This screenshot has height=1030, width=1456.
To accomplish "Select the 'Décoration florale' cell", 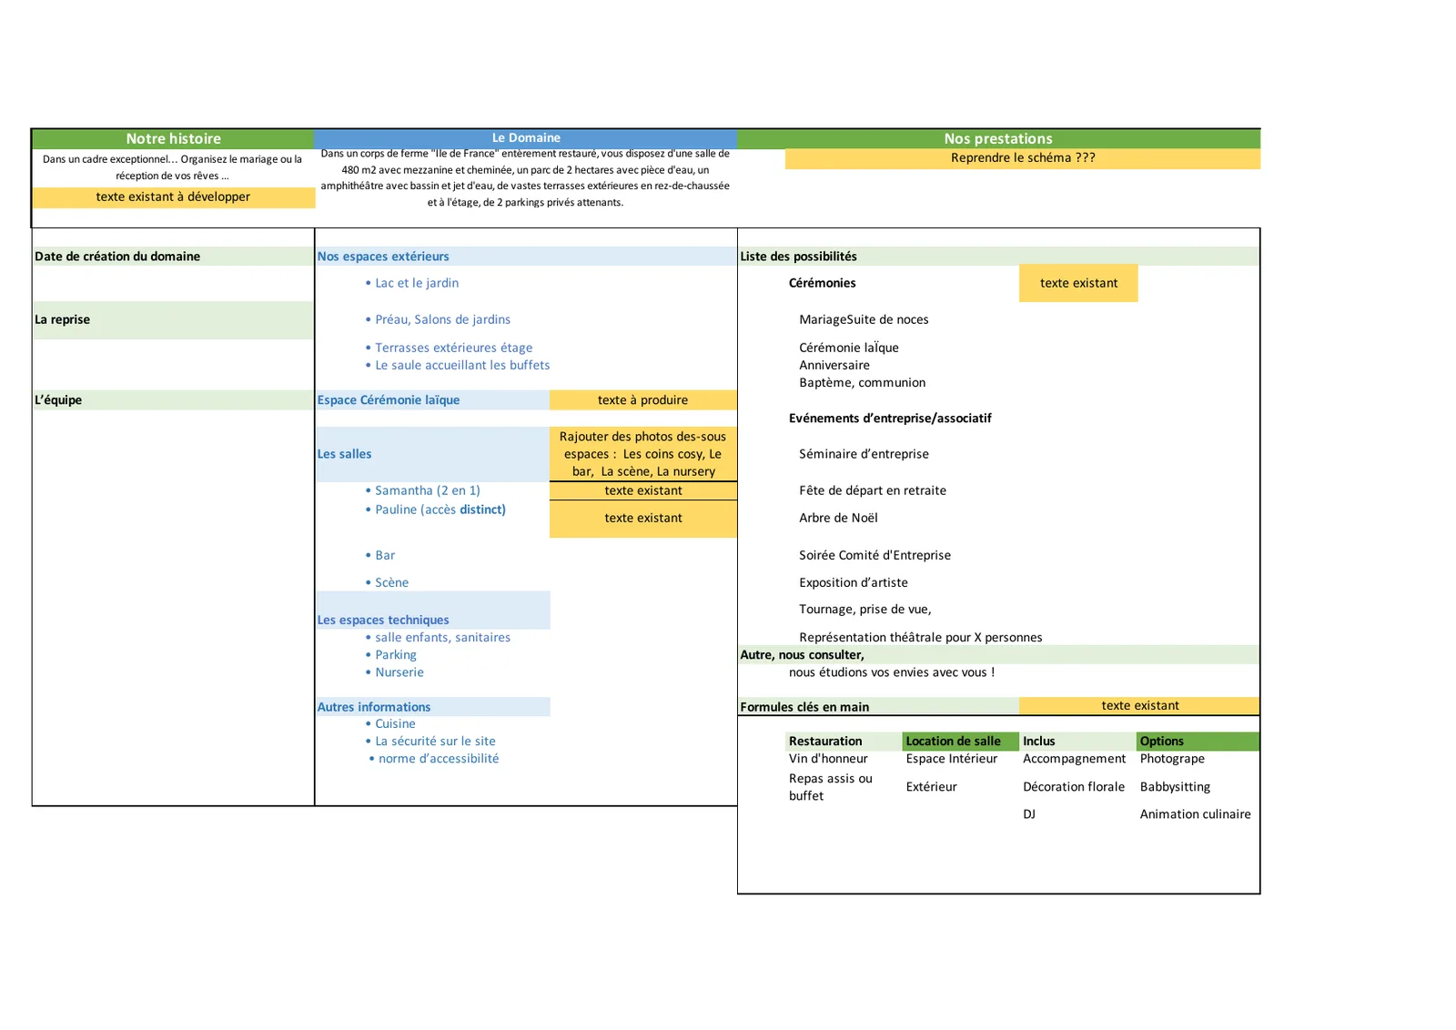I will pyautogui.click(x=1074, y=787).
